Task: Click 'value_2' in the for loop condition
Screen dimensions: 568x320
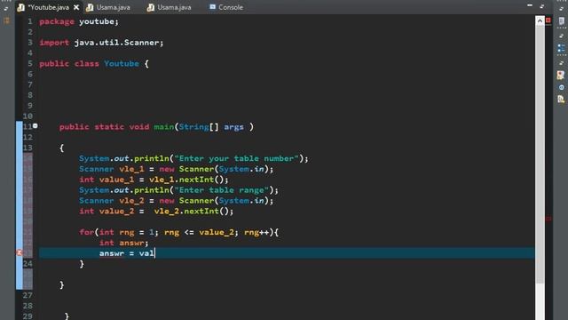Action: 217,232
